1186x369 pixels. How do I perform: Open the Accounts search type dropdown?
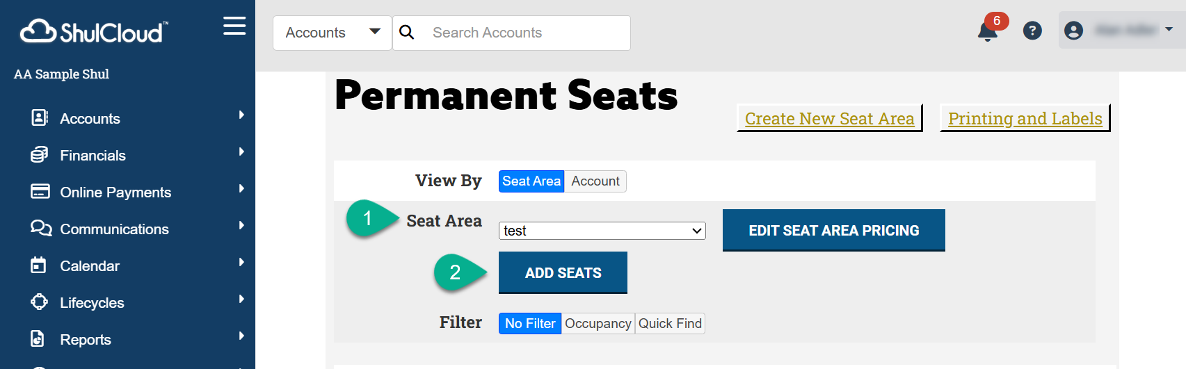pyautogui.click(x=332, y=33)
